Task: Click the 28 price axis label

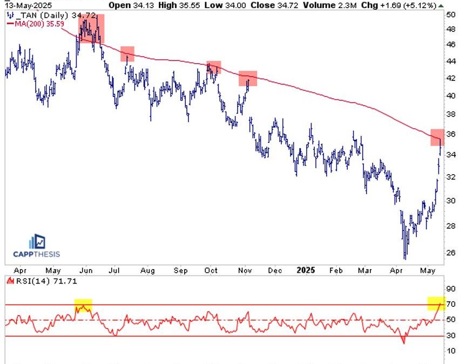Action: [451, 226]
